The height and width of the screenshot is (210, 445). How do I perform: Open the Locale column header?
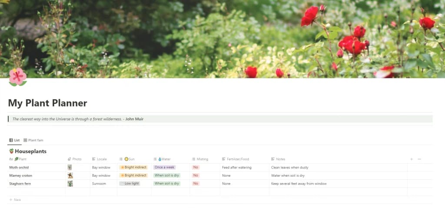[x=100, y=159]
